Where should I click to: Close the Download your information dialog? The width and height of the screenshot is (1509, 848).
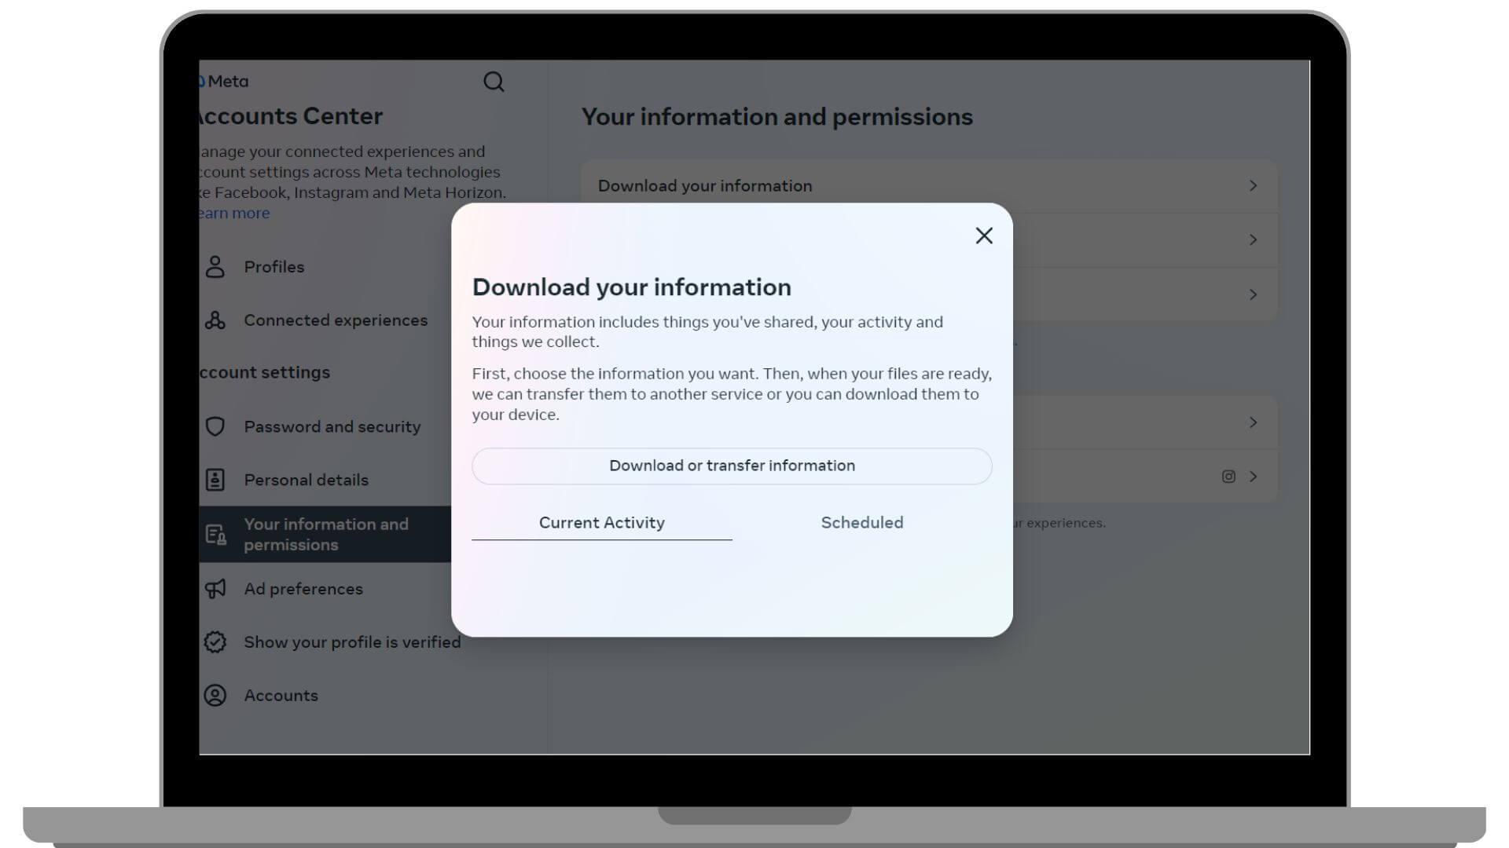(984, 236)
